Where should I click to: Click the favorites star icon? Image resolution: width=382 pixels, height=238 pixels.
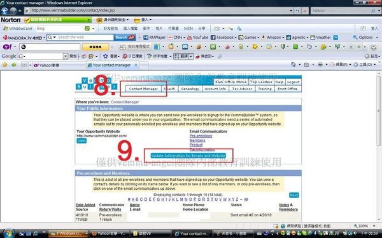[5, 65]
